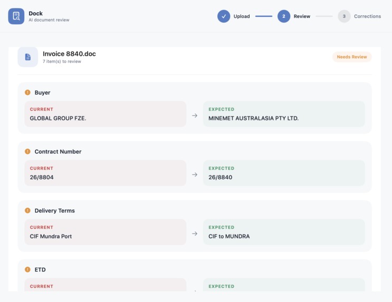Select current value GLOBAL GROUP FZE.
Image resolution: width=392 pixels, height=302 pixels.
click(x=58, y=118)
